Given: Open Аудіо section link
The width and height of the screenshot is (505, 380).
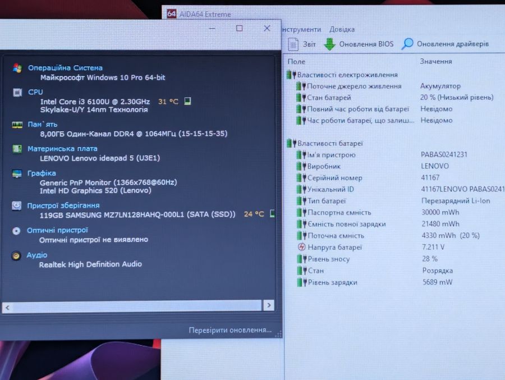Looking at the screenshot, I should [37, 255].
